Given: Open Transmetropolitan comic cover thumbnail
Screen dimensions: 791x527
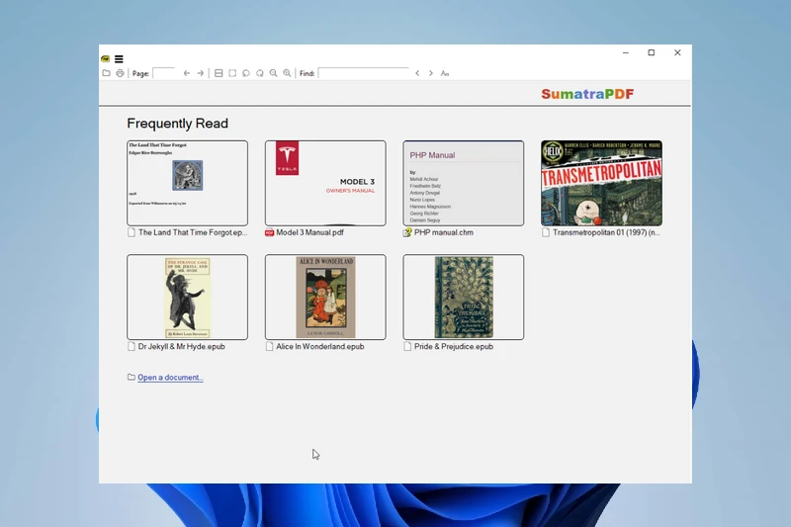Looking at the screenshot, I should tap(601, 183).
